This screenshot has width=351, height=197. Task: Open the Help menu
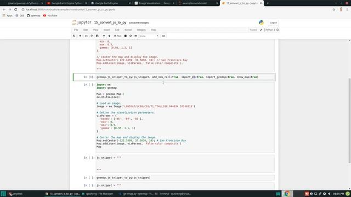coord(154,30)
